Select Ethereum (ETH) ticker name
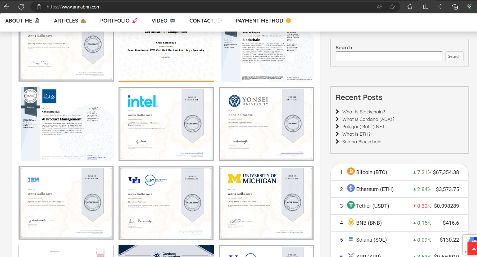The height and width of the screenshot is (257, 477). coord(375,189)
